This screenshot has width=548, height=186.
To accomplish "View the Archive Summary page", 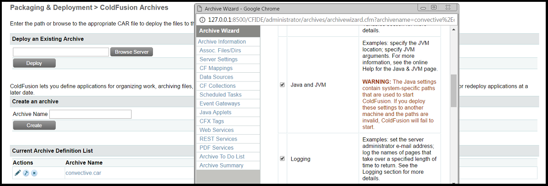I will tap(221, 166).
